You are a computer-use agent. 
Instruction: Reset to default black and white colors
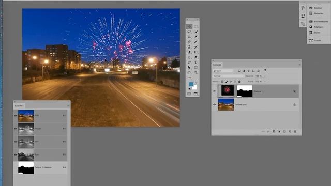coord(189,89)
